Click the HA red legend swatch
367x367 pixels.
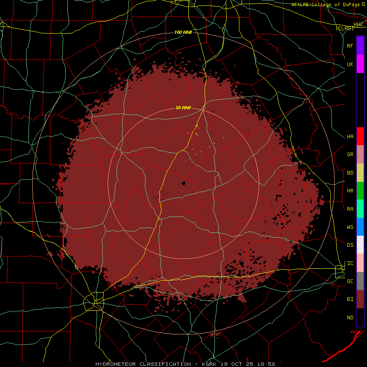coord(360,136)
